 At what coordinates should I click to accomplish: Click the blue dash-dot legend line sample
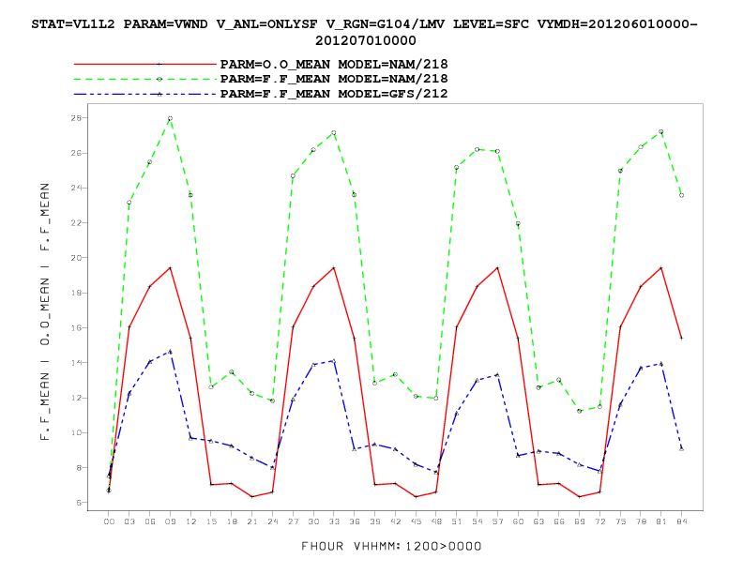[145, 94]
